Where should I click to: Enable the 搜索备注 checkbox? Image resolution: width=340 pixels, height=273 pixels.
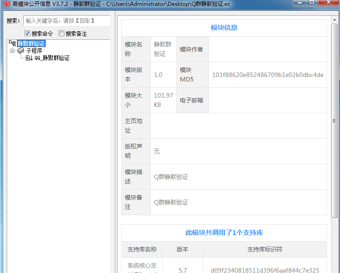[x=61, y=34]
